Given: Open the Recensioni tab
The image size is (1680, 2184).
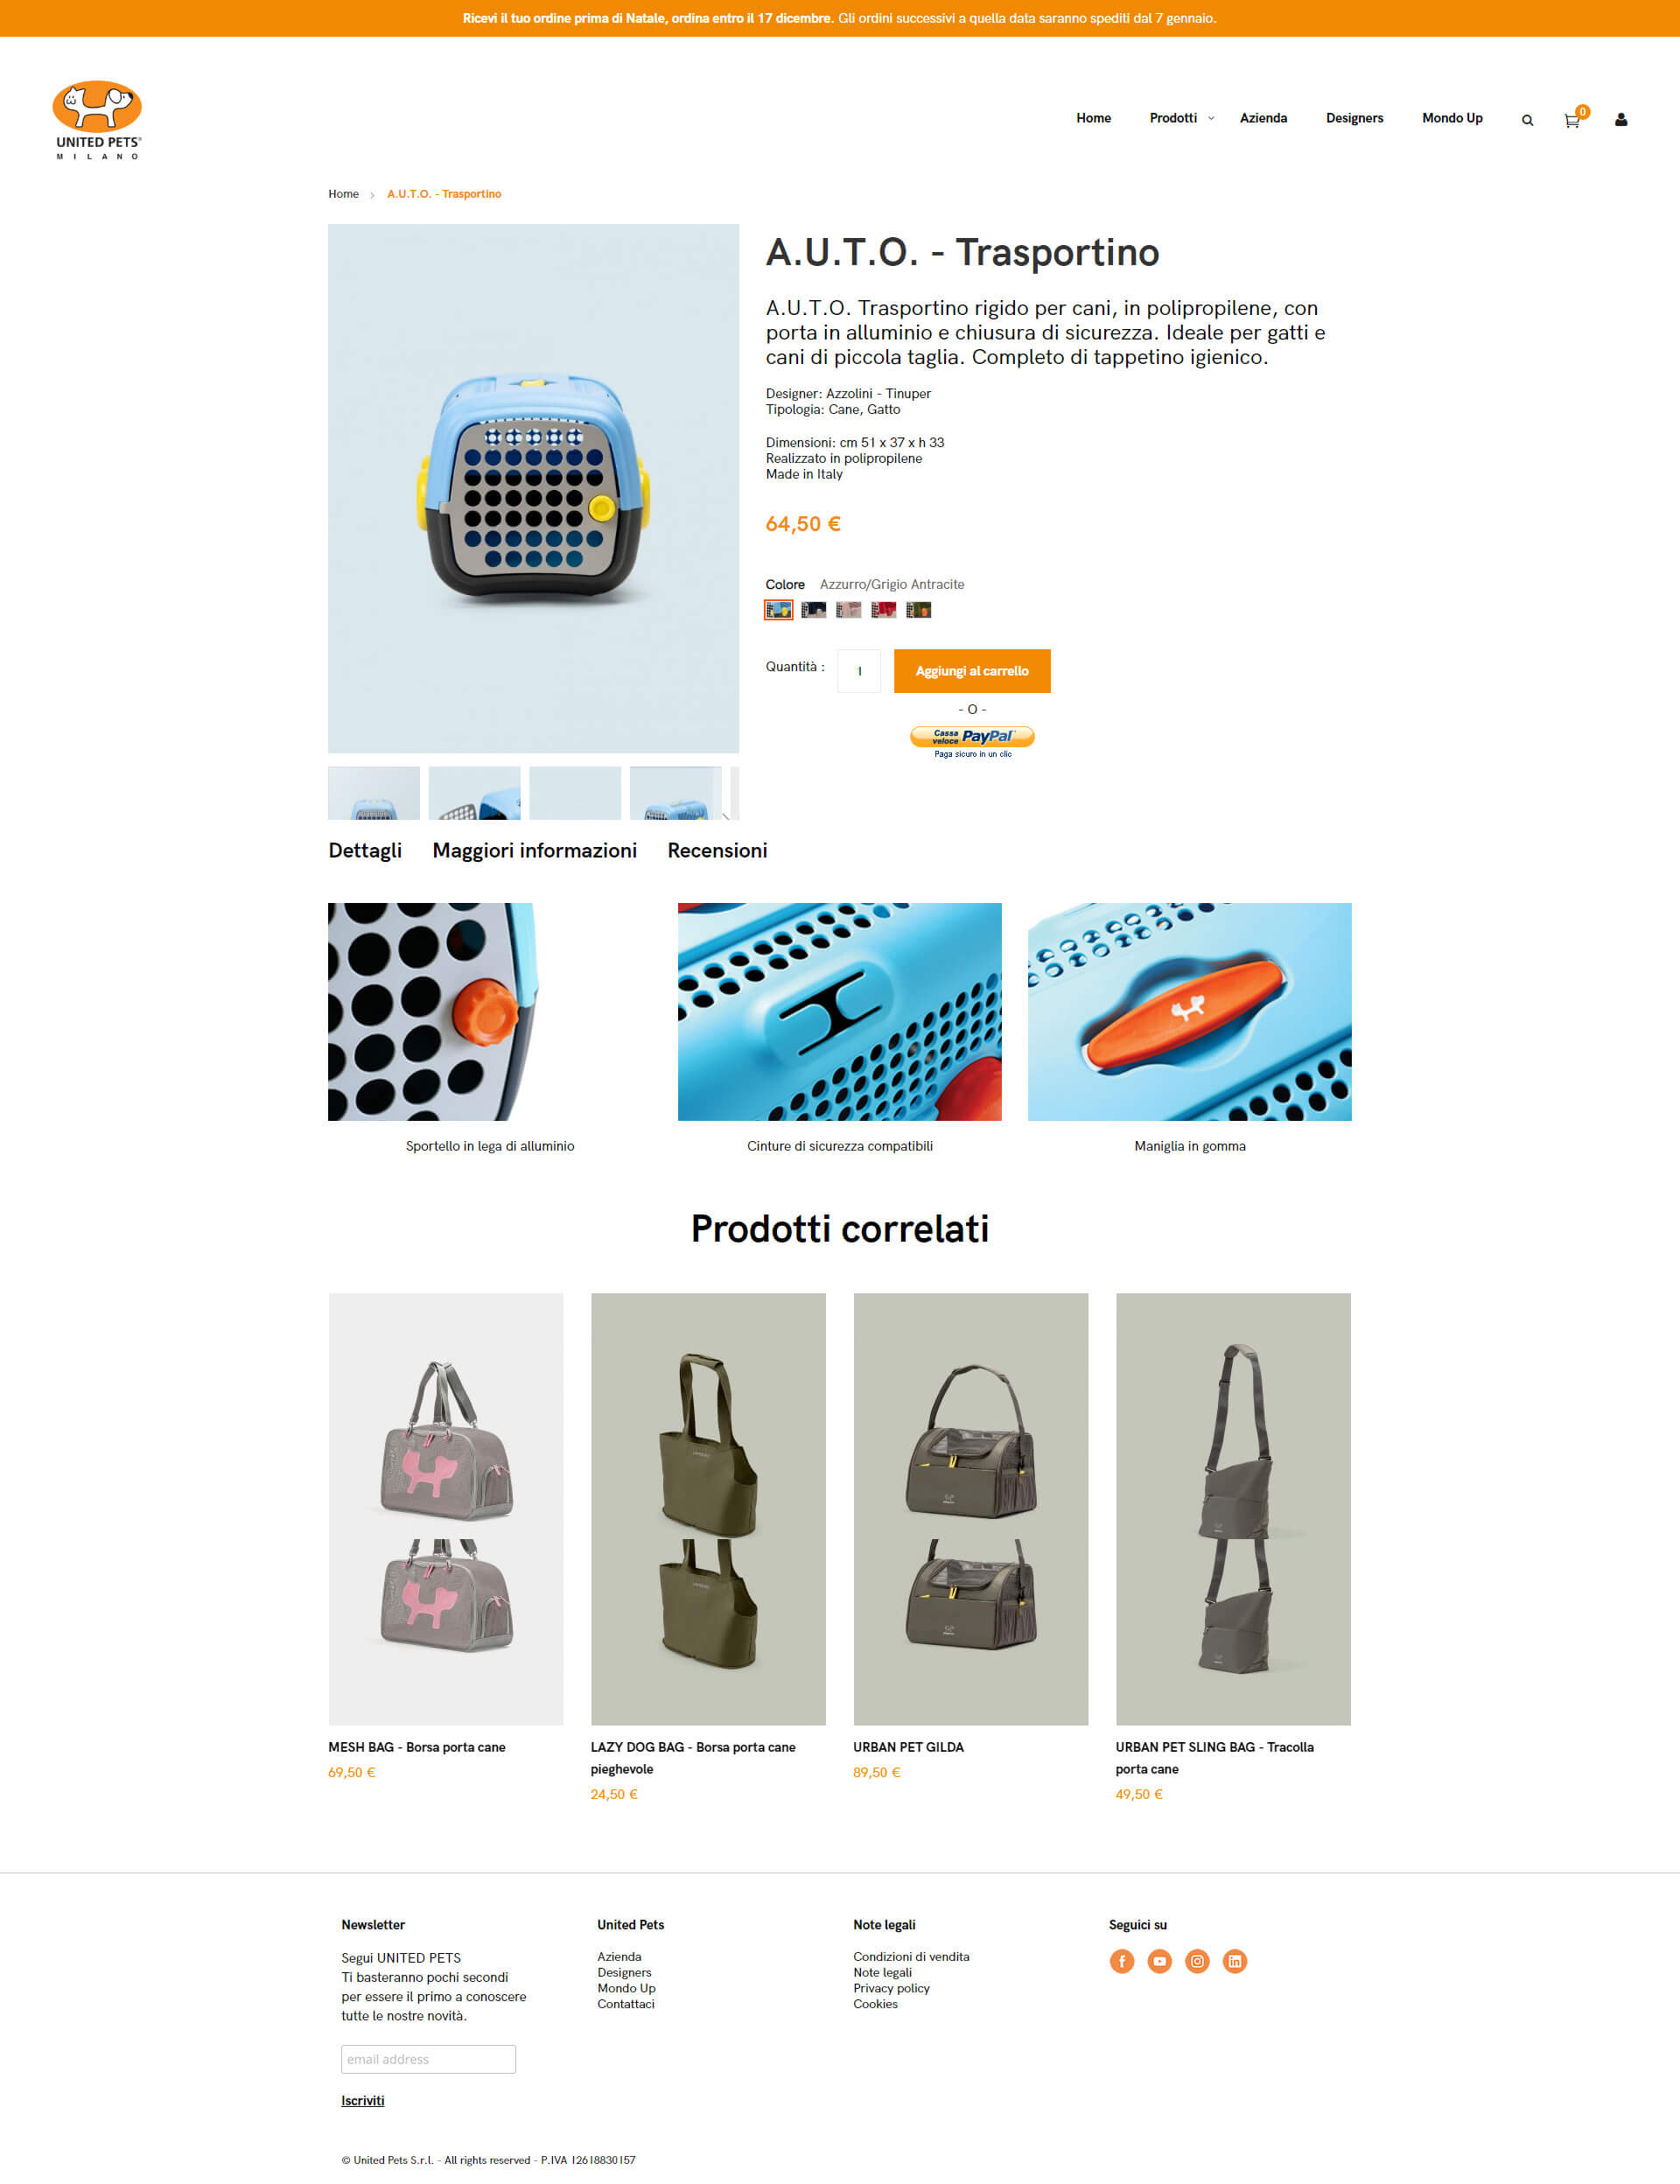Looking at the screenshot, I should (717, 850).
